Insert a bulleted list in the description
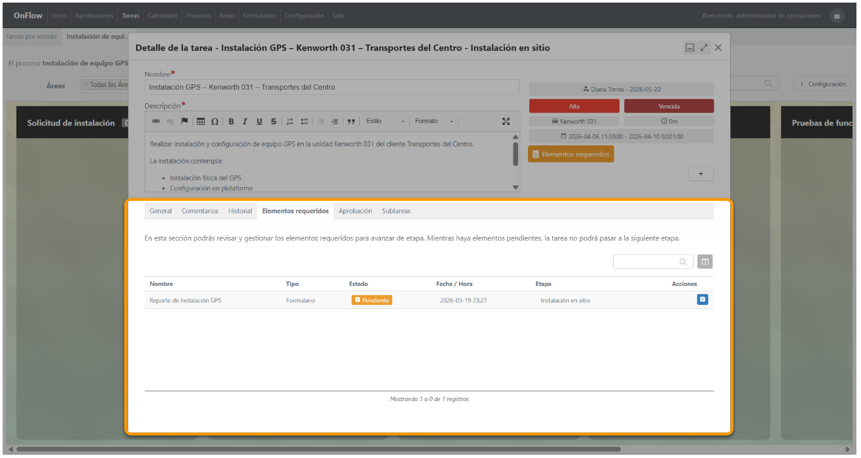Image resolution: width=861 pixels, height=458 pixels. pyautogui.click(x=304, y=121)
